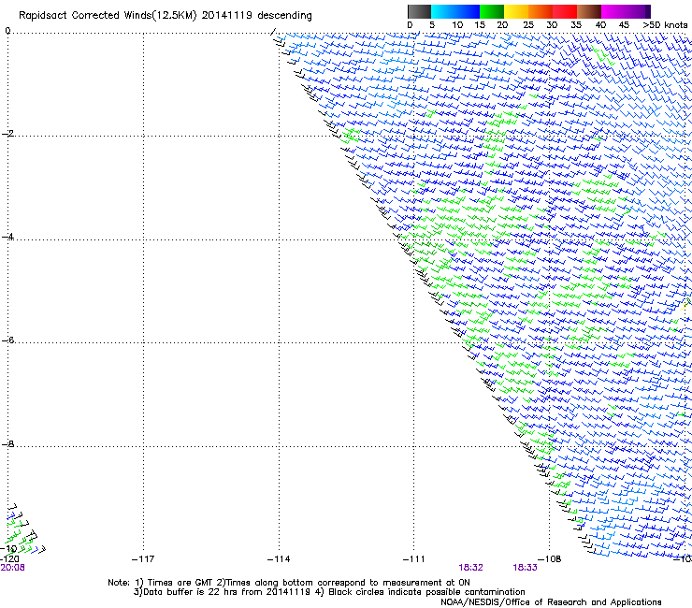Image resolution: width=692 pixels, height=608 pixels.
Task: Click the green 15-20 knots color band
Action: 492,11
